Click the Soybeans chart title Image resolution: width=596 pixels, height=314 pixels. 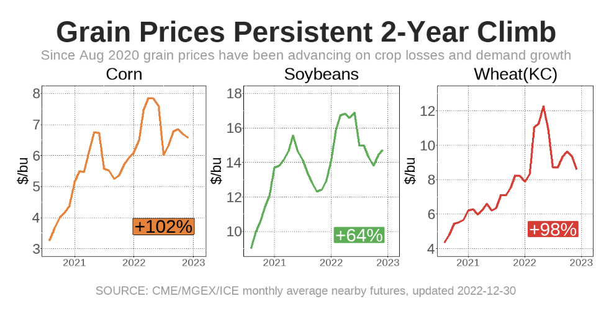point(321,74)
